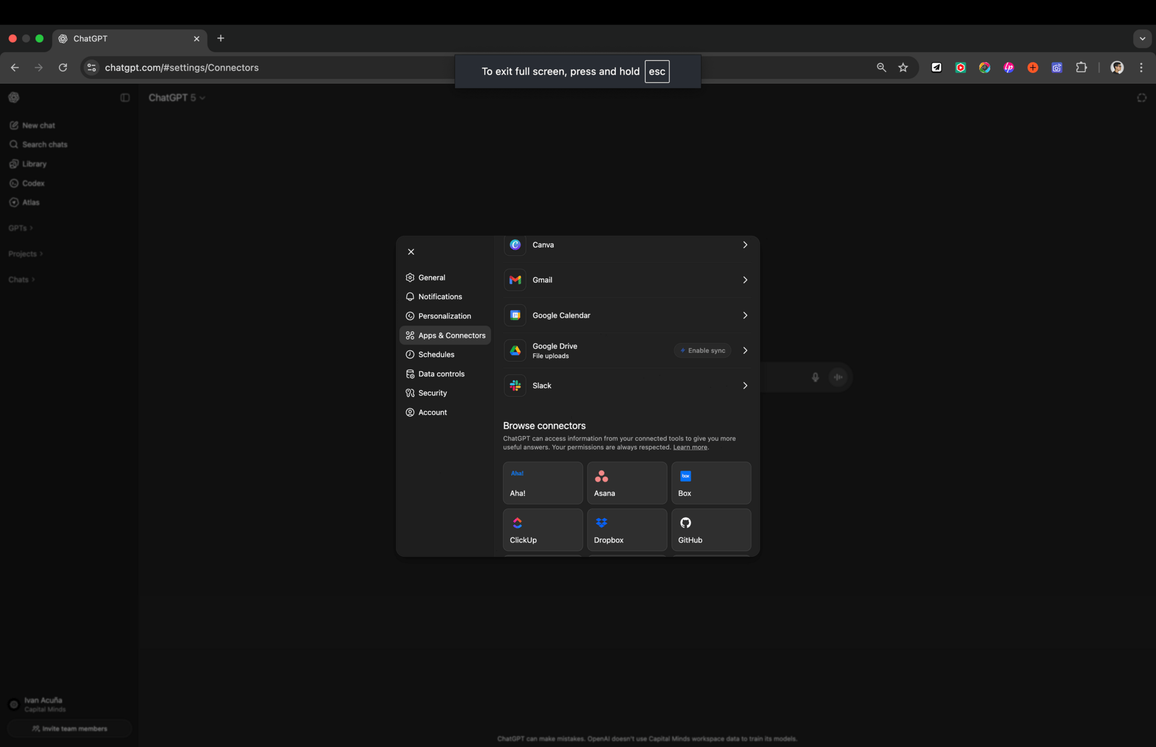The width and height of the screenshot is (1156, 747).
Task: Close the settings dialog
Action: pyautogui.click(x=411, y=252)
